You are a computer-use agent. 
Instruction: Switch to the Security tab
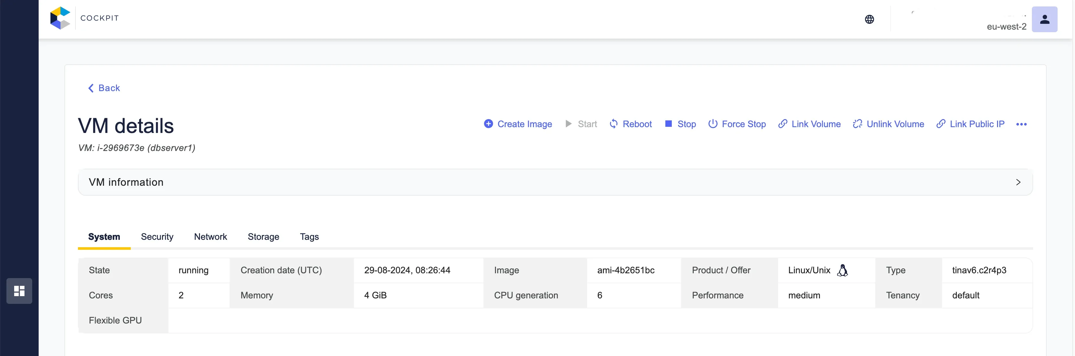[x=157, y=237]
